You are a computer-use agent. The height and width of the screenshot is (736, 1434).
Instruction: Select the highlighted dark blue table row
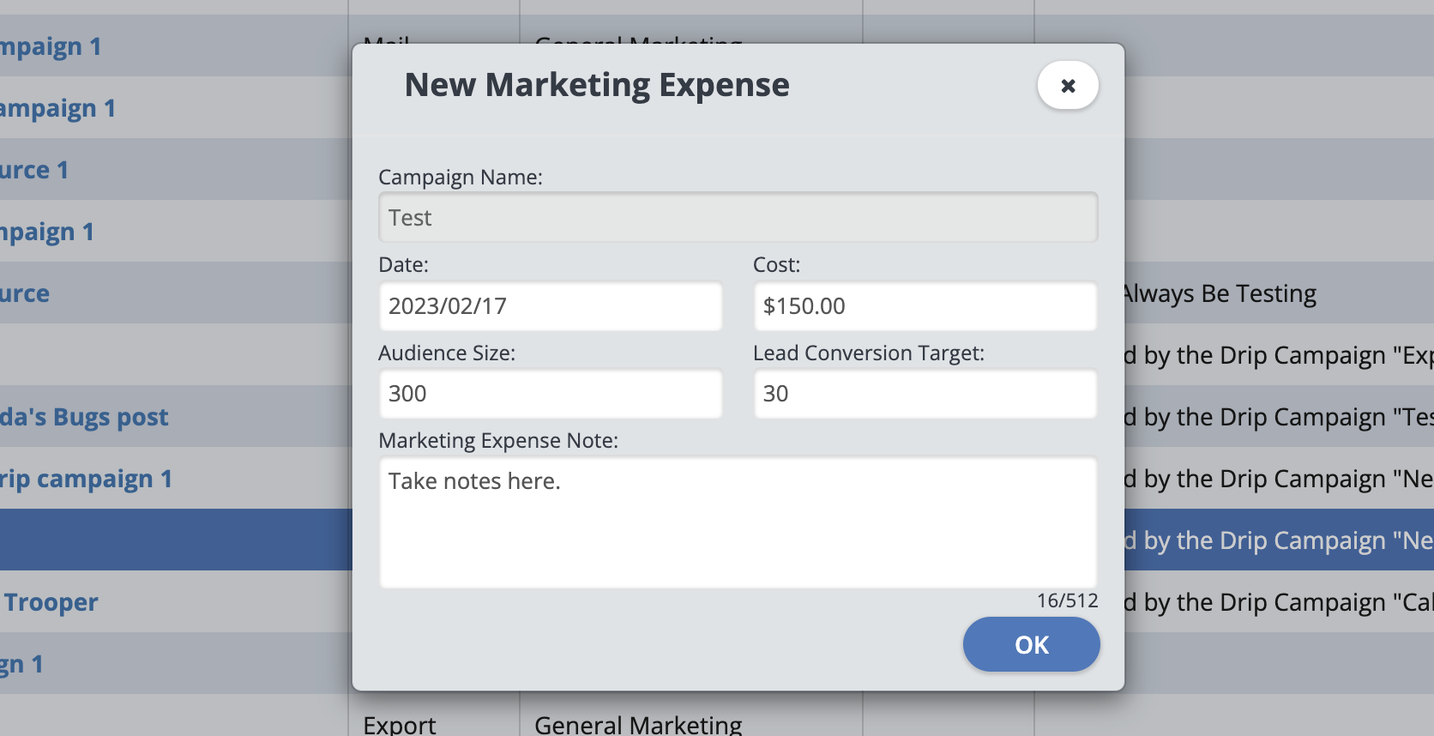pos(172,540)
